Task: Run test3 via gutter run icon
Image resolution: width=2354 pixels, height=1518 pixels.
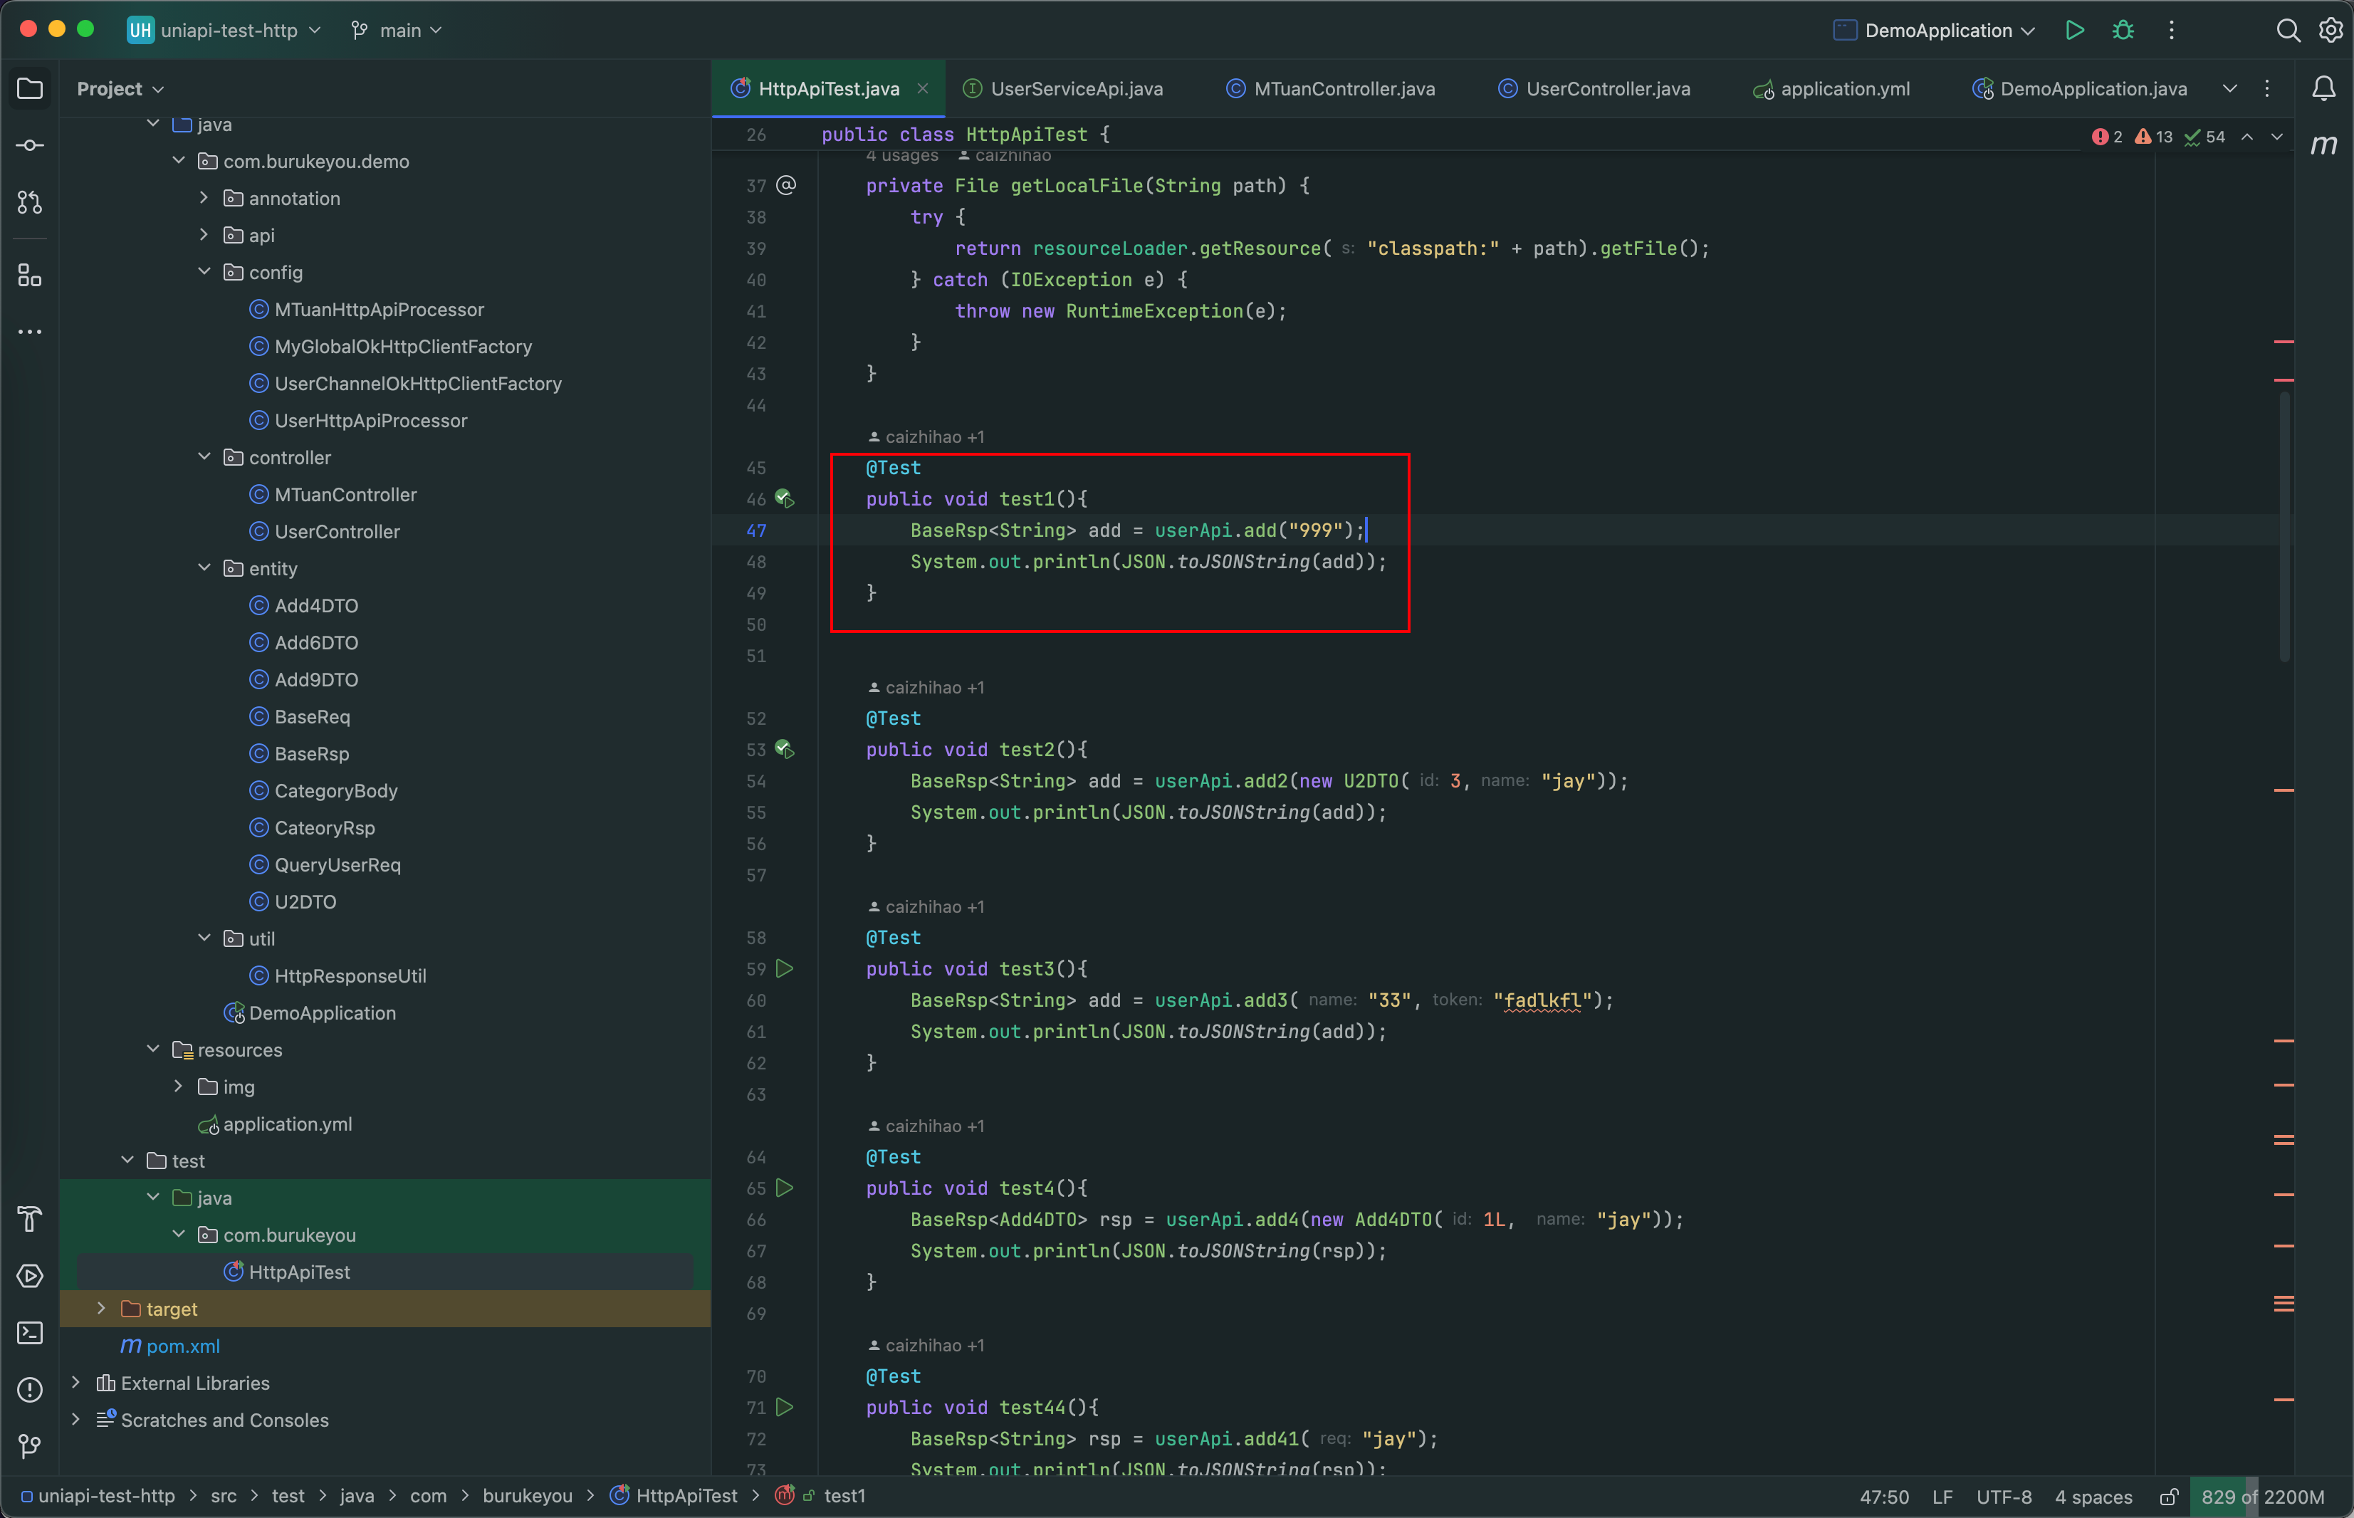Action: click(785, 969)
